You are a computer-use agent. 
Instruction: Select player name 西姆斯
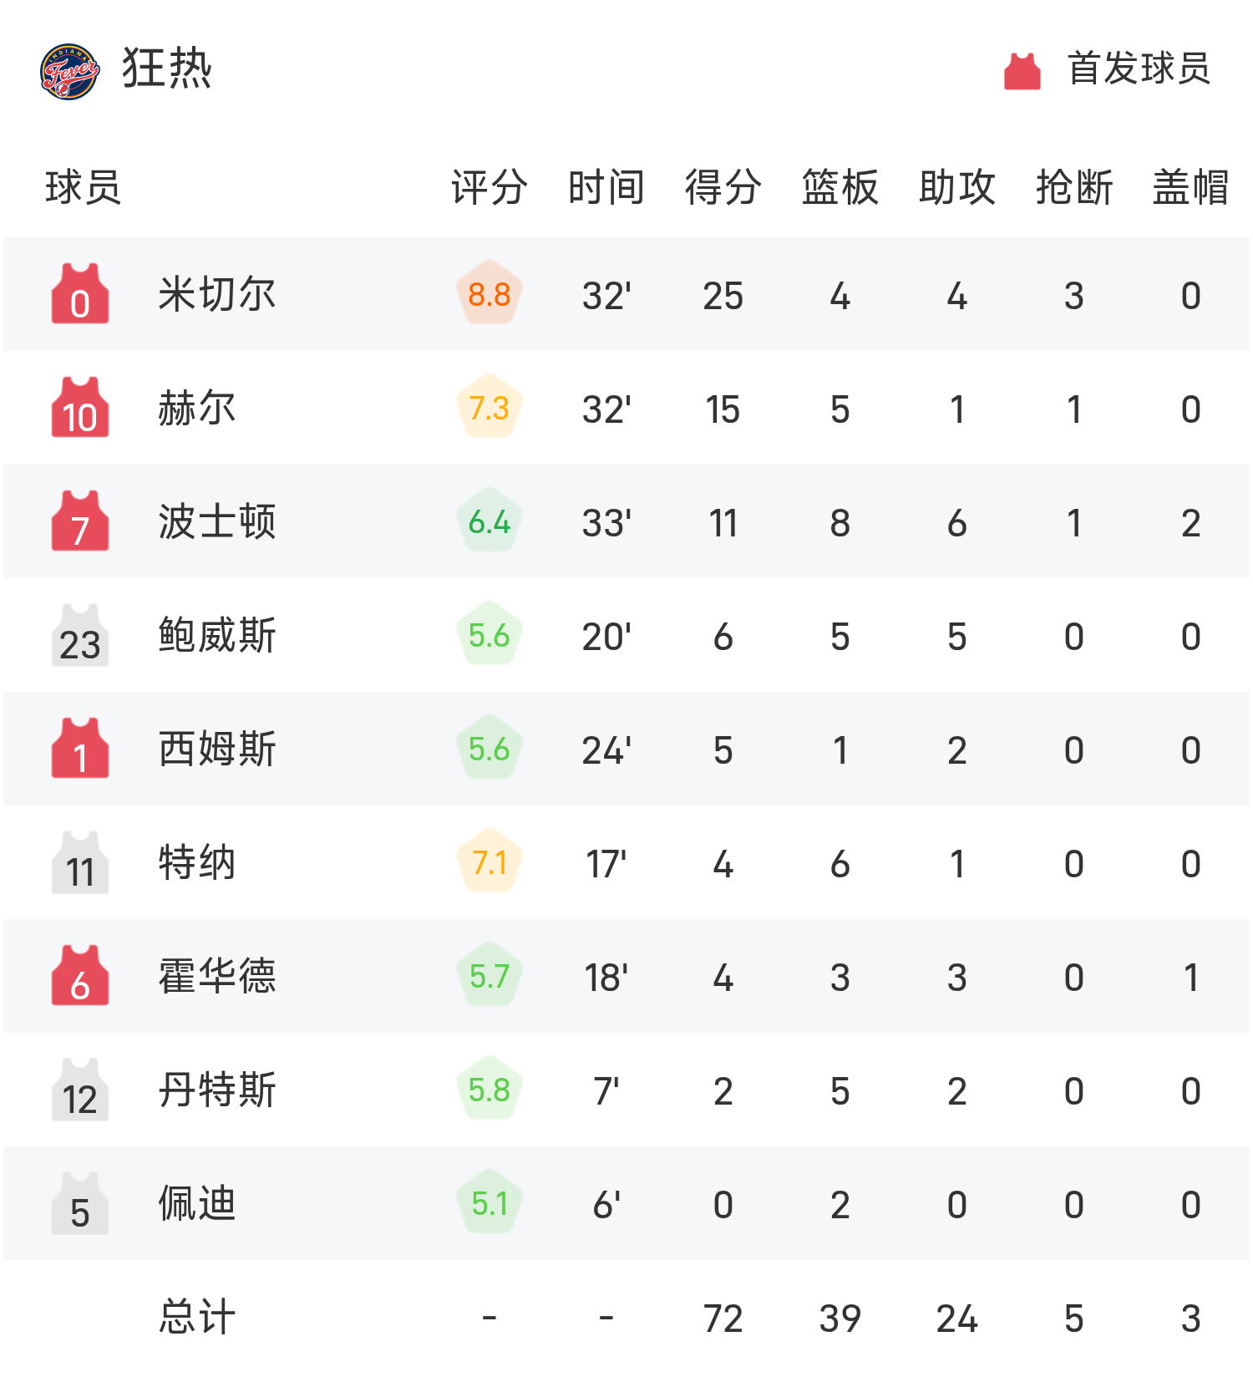tap(217, 749)
